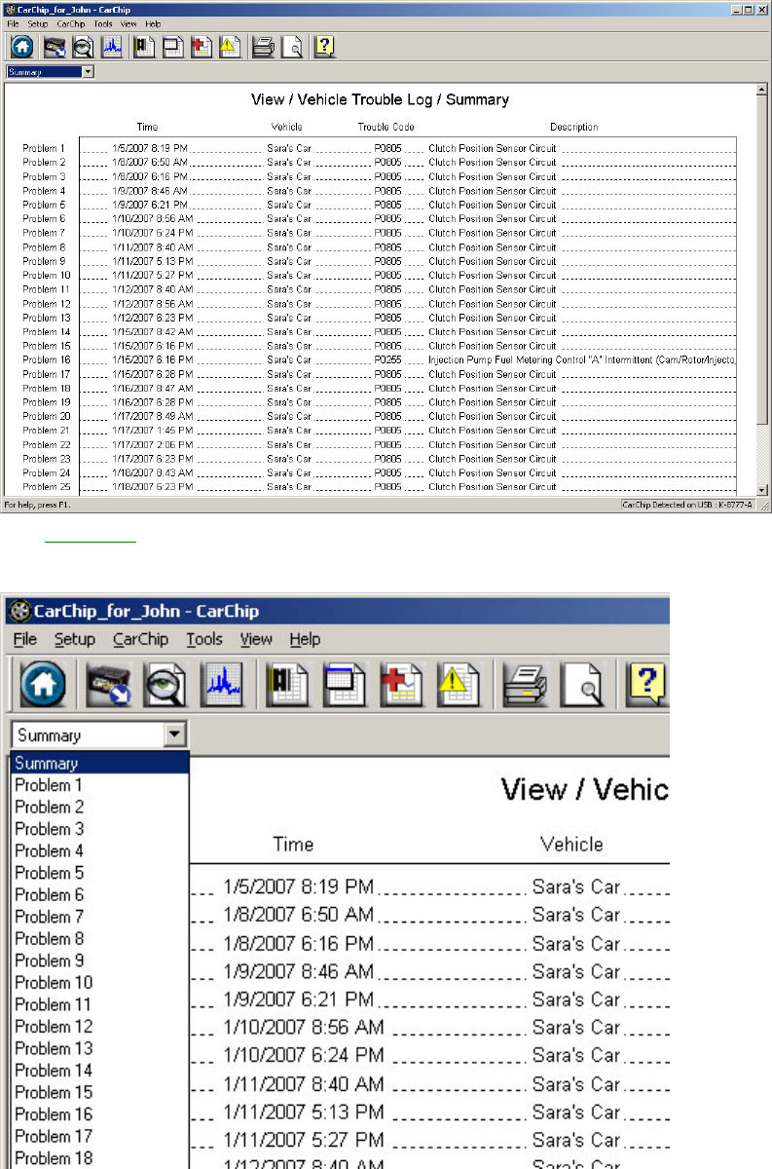Click scrollbar up arrow in upper window
The height and width of the screenshot is (1169, 772).
763,90
